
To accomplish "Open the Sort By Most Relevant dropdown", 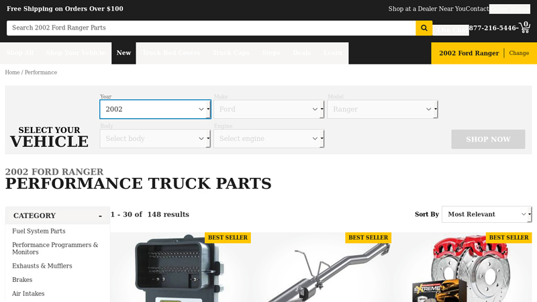I will 487,214.
